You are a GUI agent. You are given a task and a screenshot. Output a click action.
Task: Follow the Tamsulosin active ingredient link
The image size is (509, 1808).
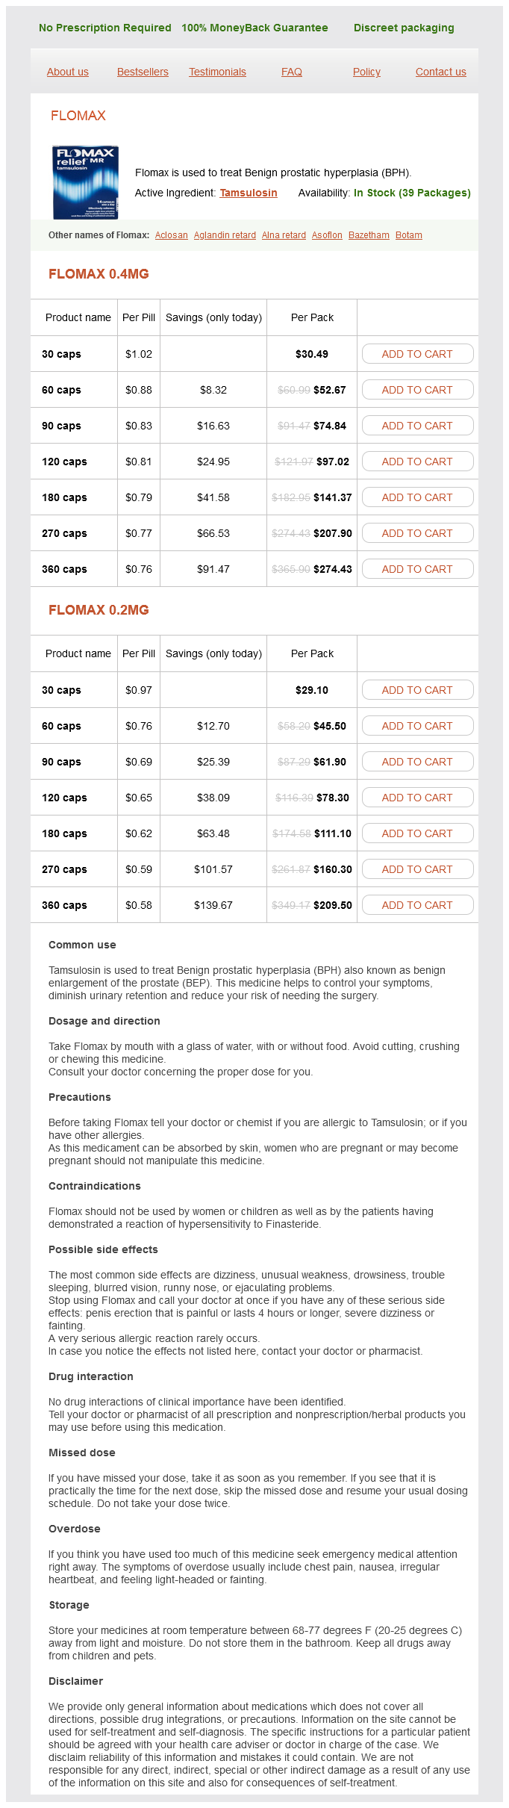(249, 193)
